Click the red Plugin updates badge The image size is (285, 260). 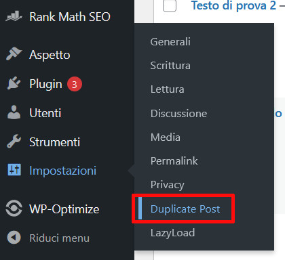[x=75, y=84]
